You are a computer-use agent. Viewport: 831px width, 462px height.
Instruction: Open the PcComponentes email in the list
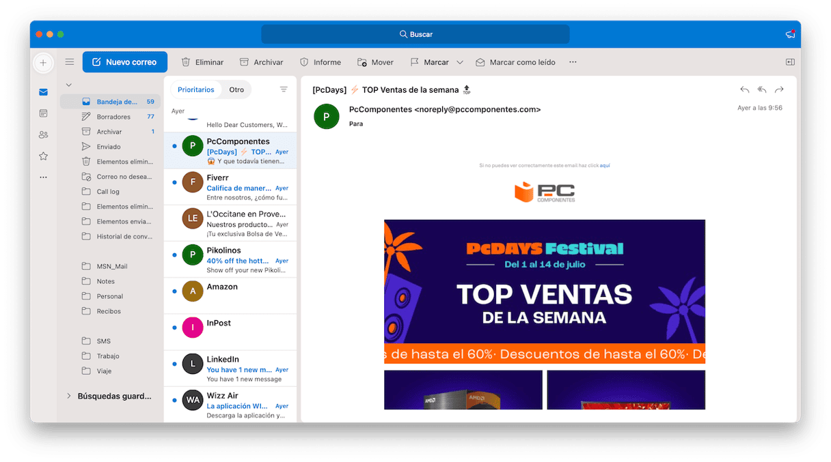coord(230,151)
